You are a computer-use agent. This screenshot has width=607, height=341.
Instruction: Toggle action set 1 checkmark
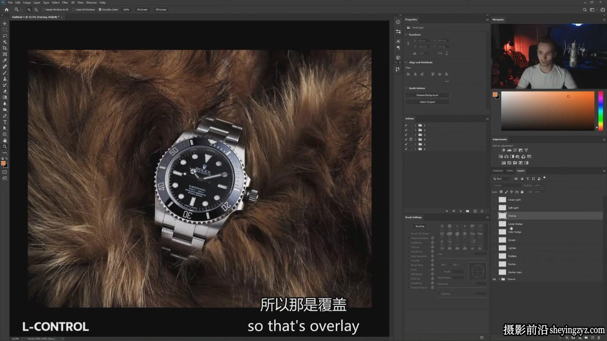[x=406, y=125]
